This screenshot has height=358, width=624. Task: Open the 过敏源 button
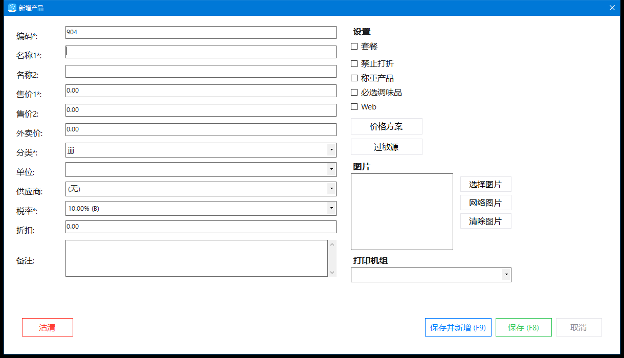(x=387, y=147)
